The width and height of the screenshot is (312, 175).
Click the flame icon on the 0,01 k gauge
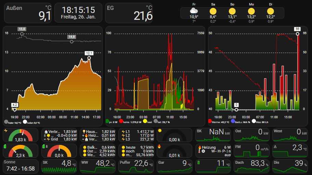(x=159, y=146)
